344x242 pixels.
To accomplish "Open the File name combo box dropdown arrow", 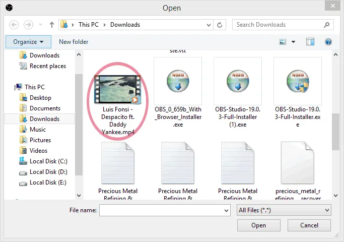I will pos(226,210).
